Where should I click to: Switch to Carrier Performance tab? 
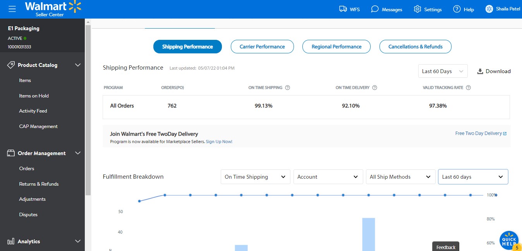[x=262, y=47]
